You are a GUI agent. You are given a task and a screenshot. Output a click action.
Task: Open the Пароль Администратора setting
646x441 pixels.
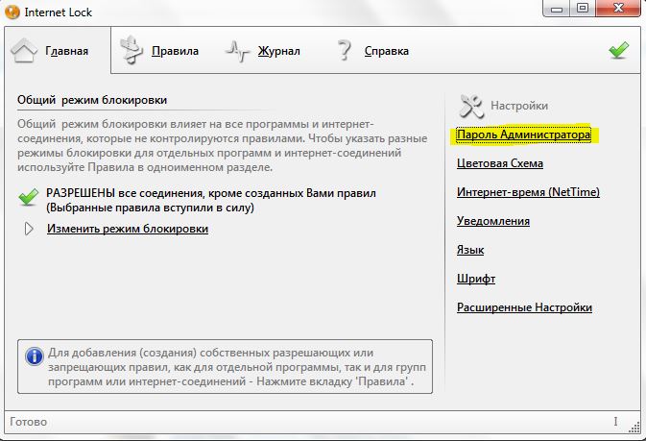tap(523, 135)
